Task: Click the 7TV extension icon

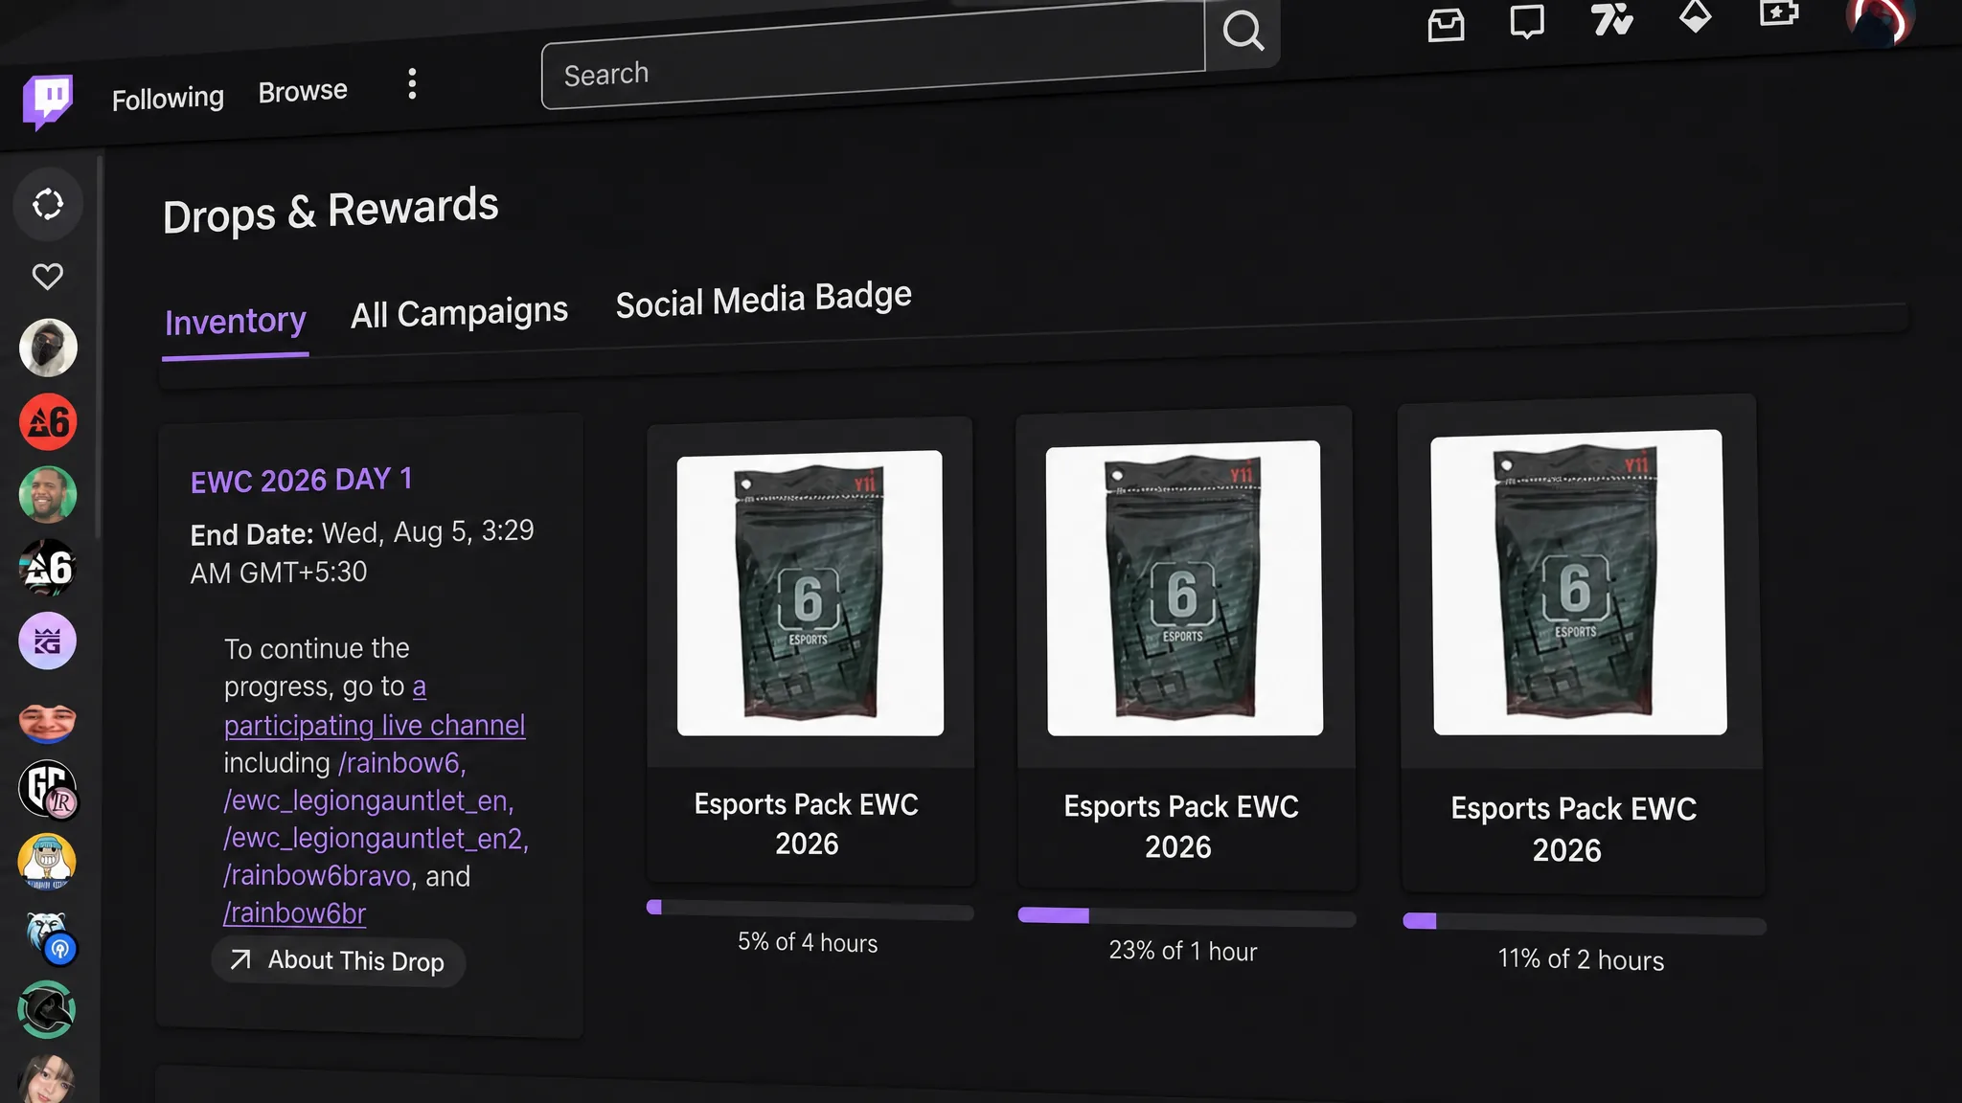Action: tap(1611, 18)
